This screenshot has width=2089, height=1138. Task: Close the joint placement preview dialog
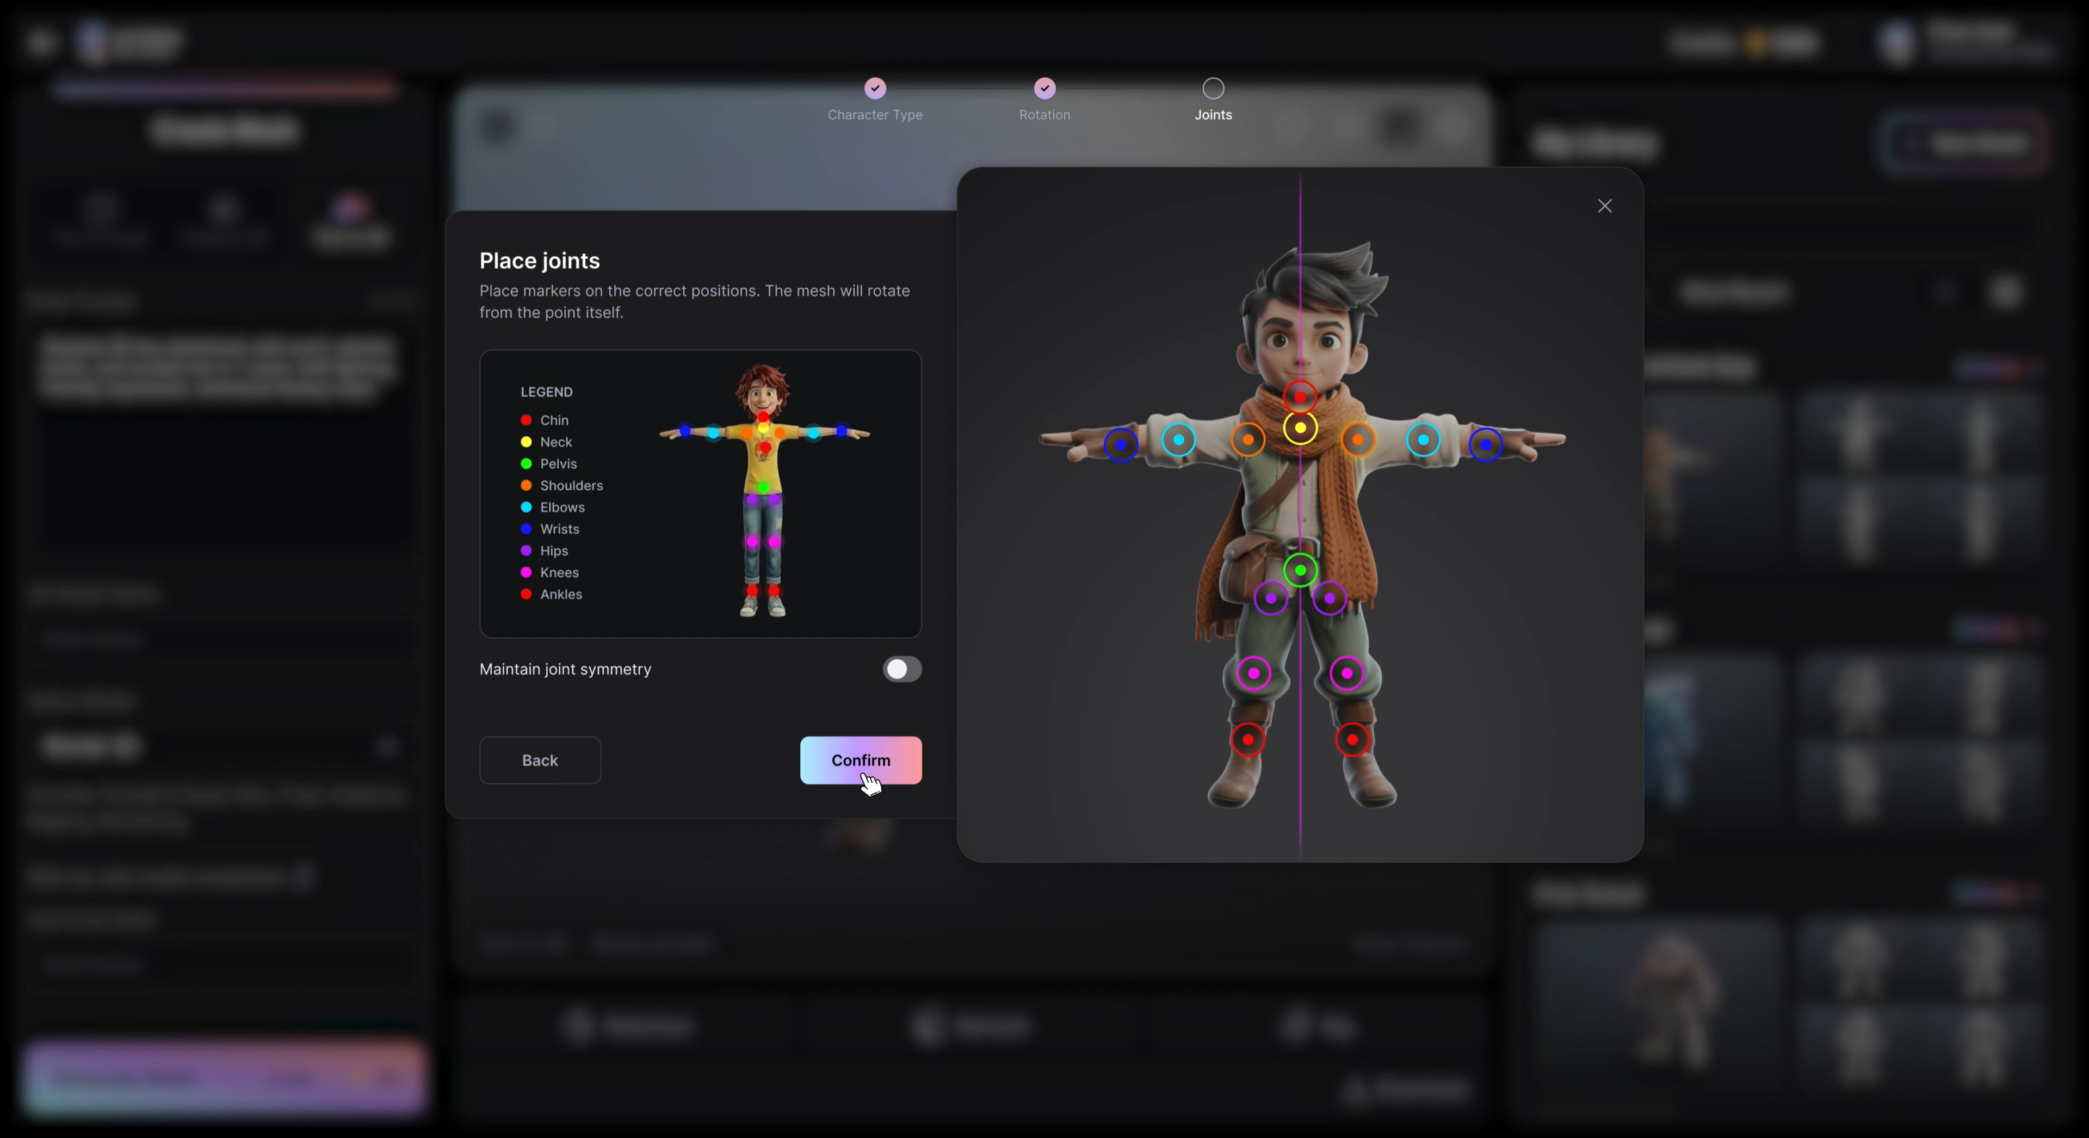[1605, 205]
